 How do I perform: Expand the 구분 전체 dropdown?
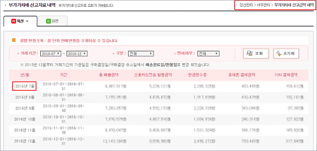pos(141,54)
